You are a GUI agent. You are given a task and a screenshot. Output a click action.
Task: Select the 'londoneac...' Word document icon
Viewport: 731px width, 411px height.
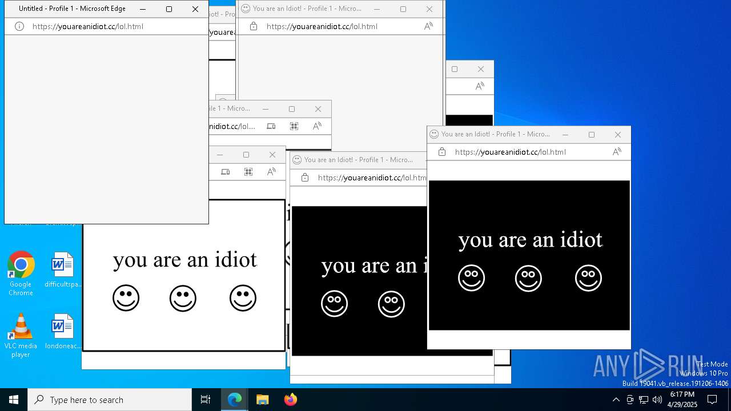pyautogui.click(x=63, y=332)
